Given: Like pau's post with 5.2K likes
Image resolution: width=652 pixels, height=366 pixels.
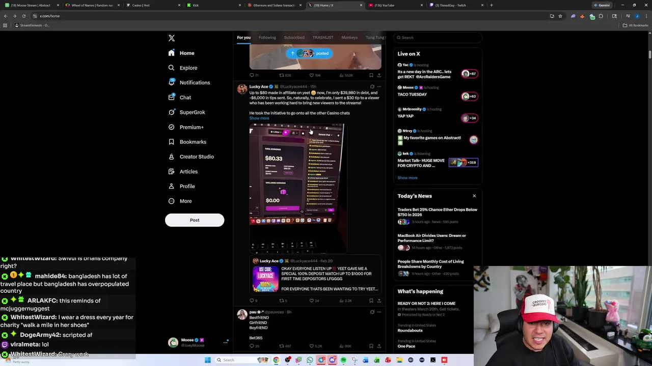Looking at the screenshot, I should 315,346.
